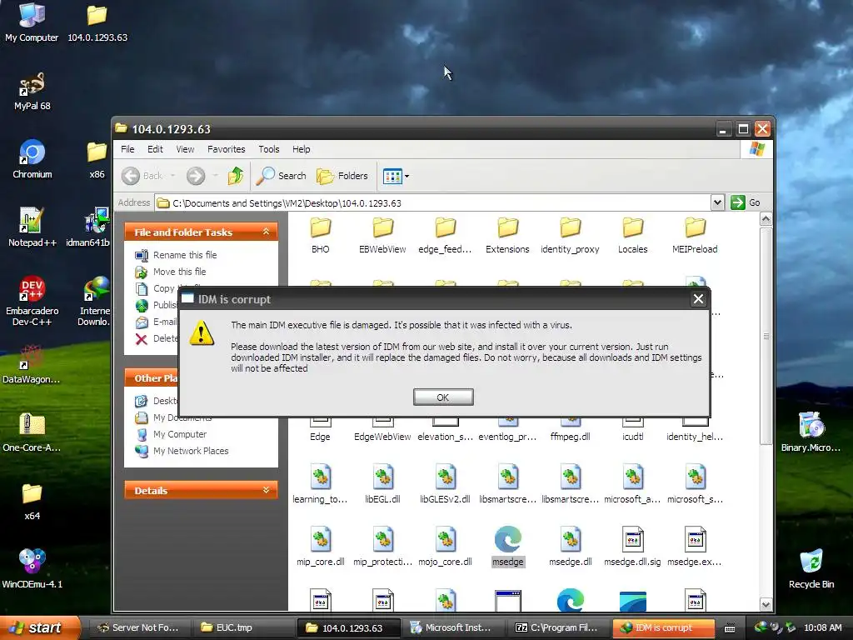Click Rename this file link

185,255
